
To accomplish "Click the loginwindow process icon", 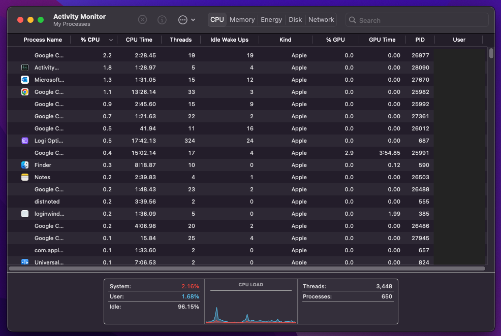I will tap(25, 214).
